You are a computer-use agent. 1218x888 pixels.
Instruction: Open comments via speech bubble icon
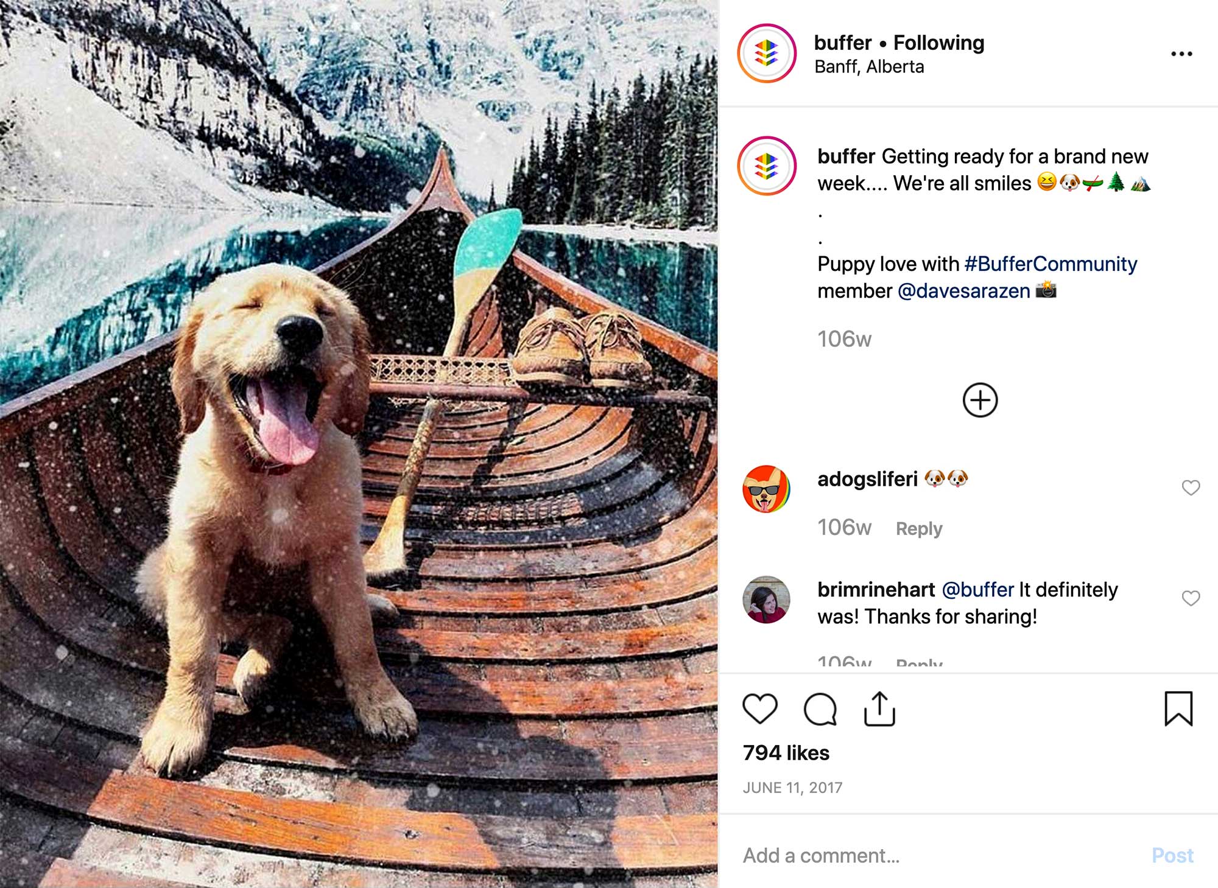point(820,709)
